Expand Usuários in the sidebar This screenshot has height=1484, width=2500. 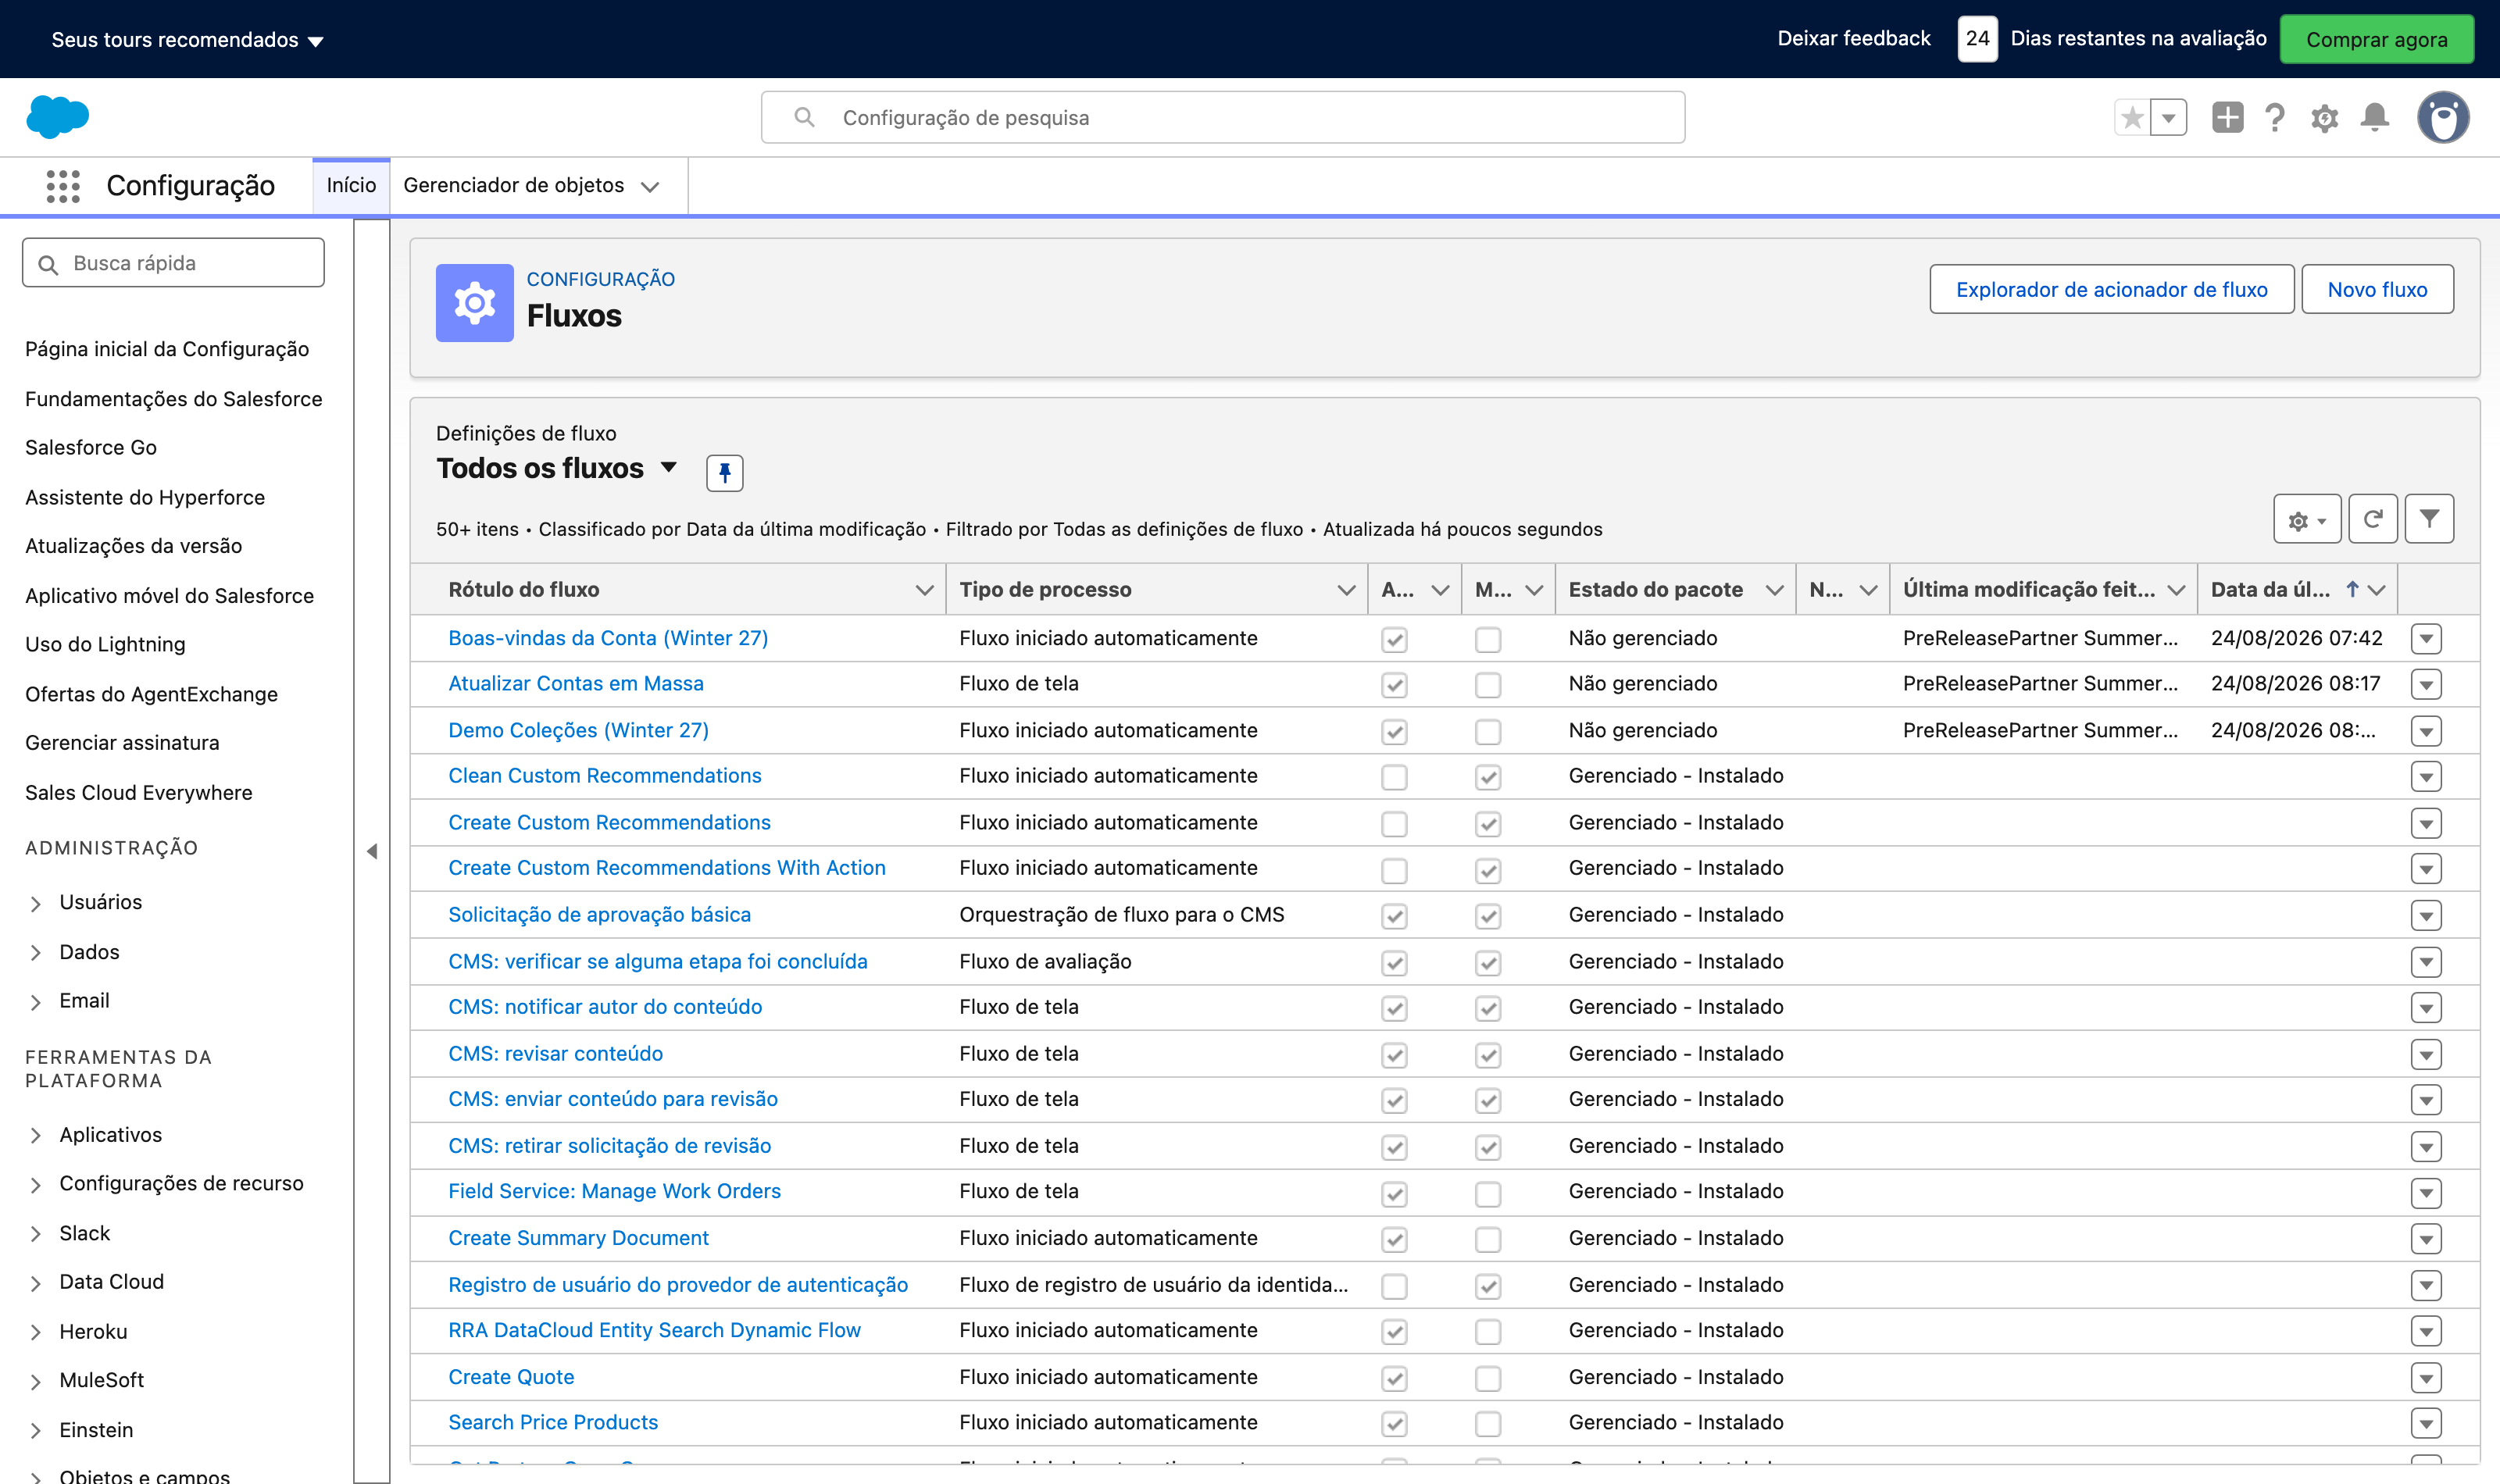(36, 904)
